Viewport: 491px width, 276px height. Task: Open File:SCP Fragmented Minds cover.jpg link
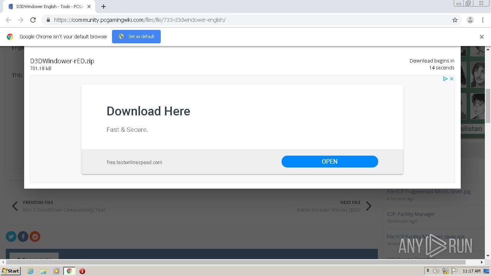pyautogui.click(x=428, y=191)
